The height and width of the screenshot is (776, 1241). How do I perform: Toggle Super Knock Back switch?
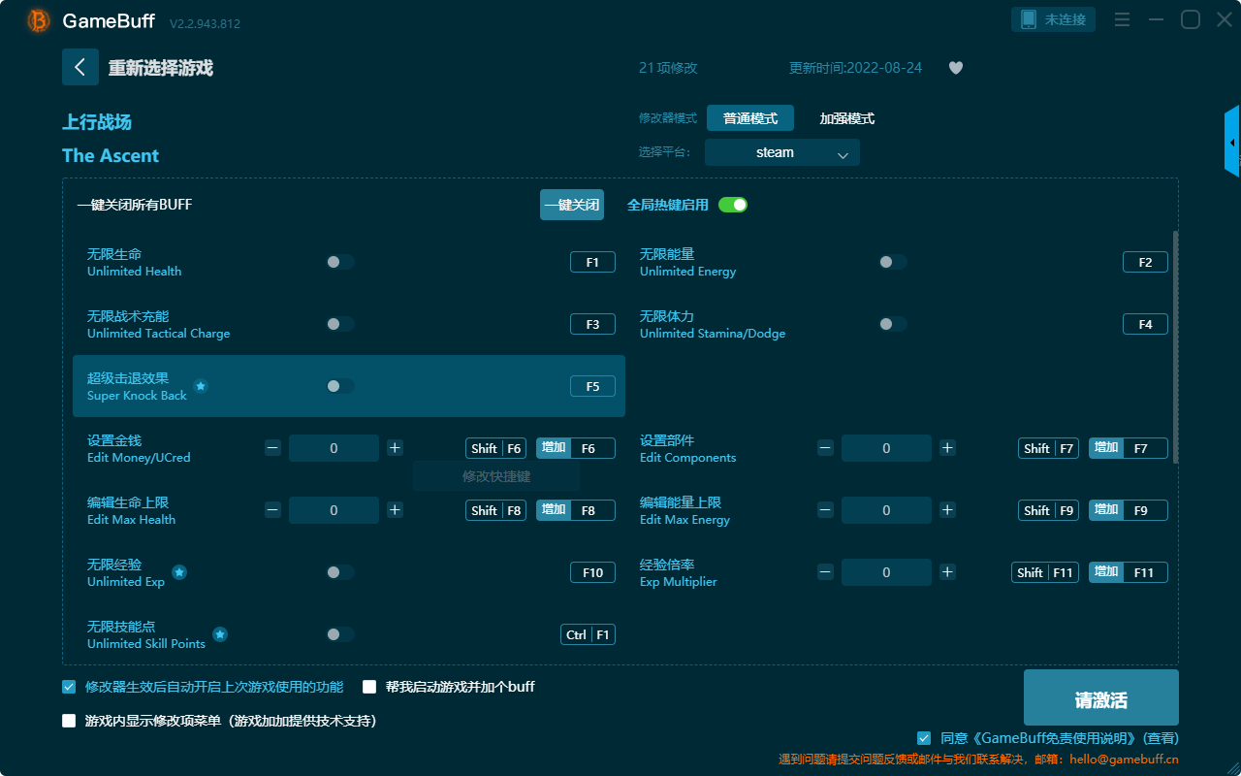coord(340,386)
